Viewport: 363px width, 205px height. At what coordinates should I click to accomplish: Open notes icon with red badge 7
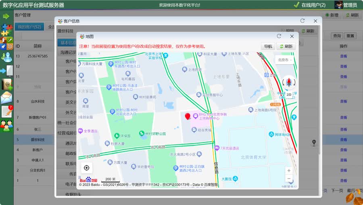(x=6, y=112)
